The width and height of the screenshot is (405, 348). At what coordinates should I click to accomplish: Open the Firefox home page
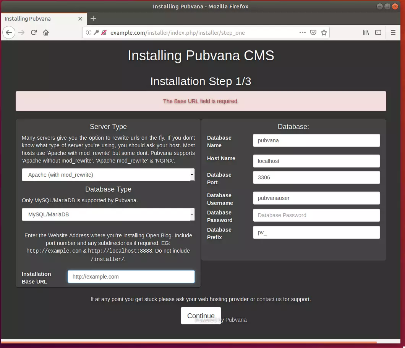(x=46, y=32)
